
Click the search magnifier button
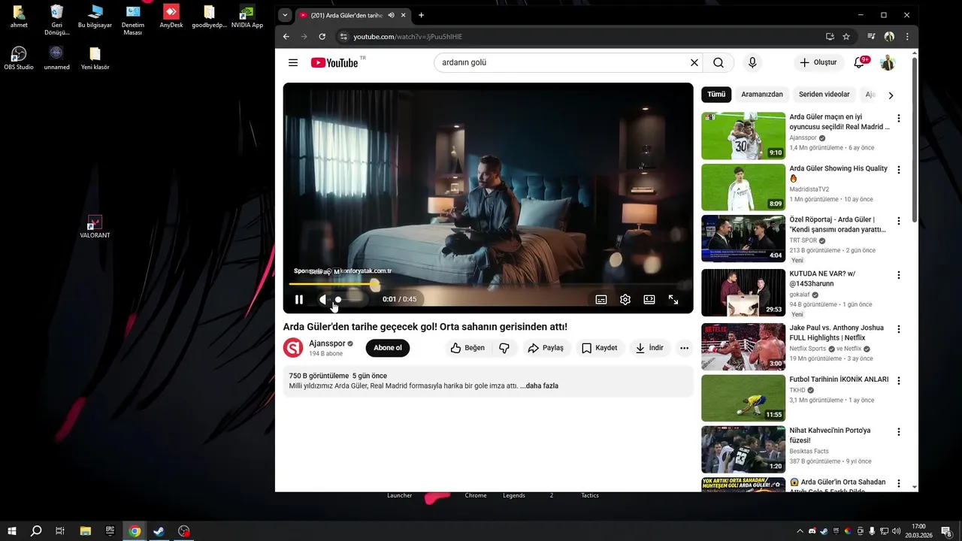click(x=718, y=62)
